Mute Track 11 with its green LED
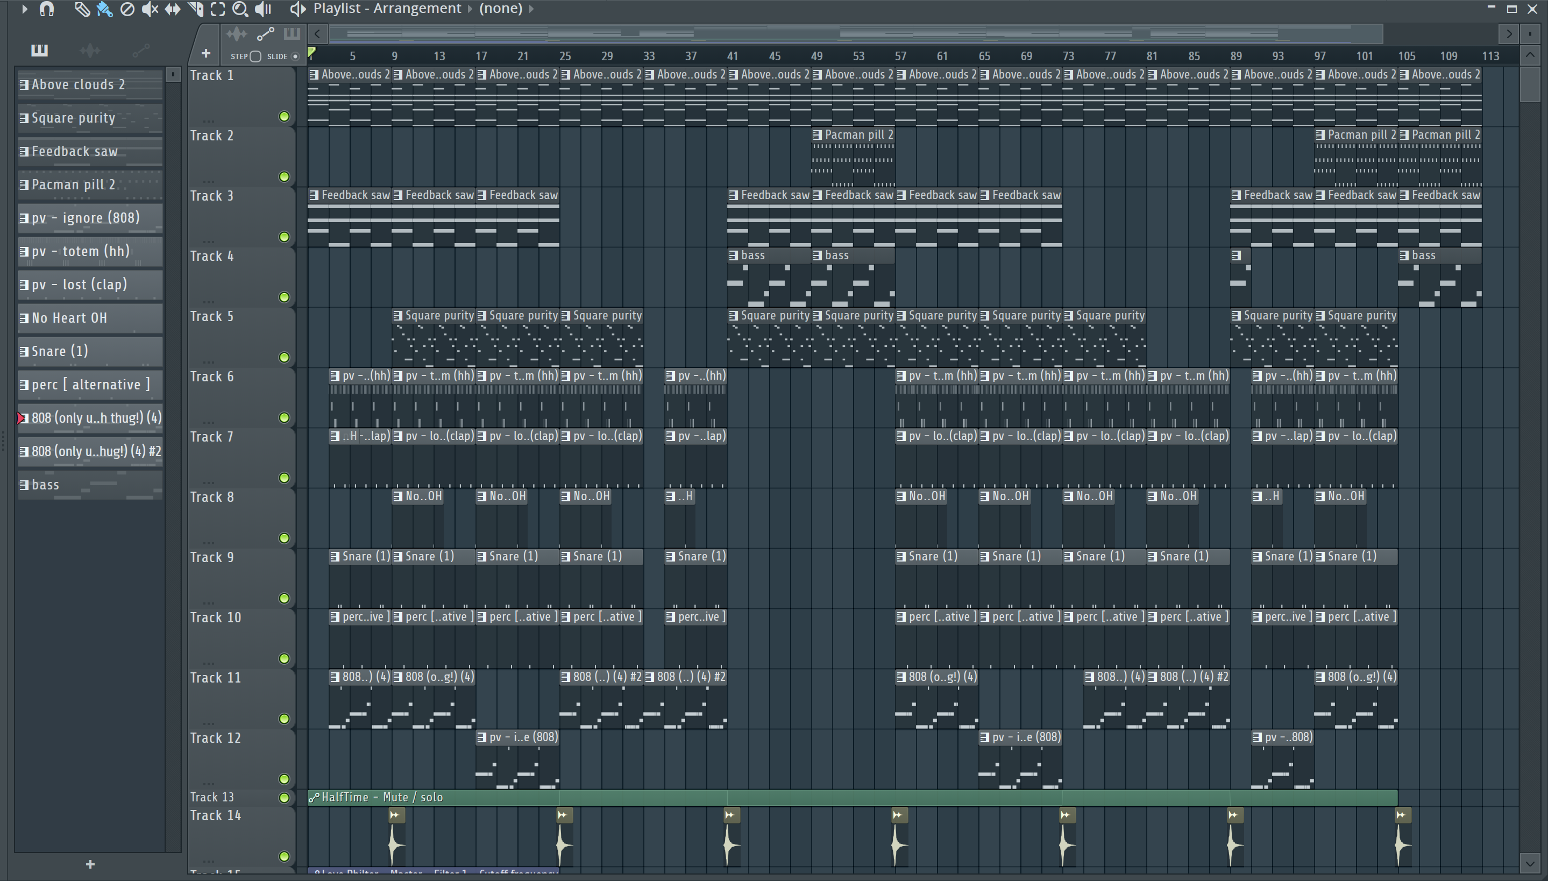 (x=283, y=718)
